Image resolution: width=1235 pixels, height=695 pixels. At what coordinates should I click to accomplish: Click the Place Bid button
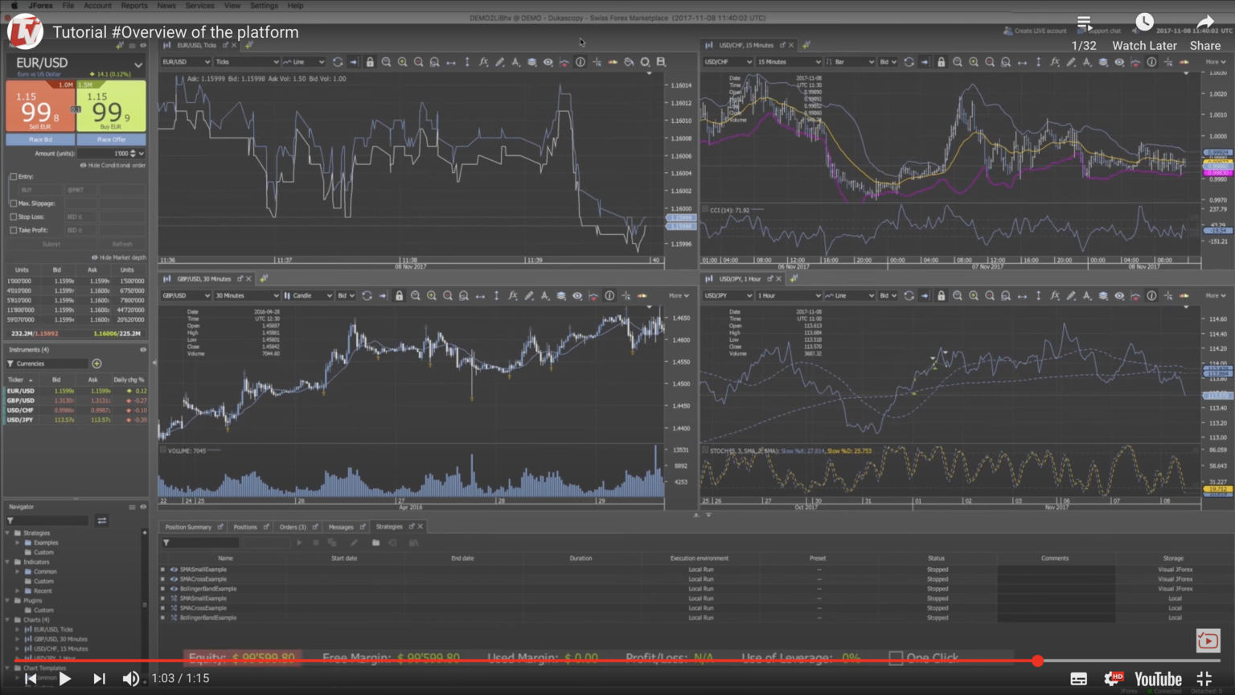(39, 138)
